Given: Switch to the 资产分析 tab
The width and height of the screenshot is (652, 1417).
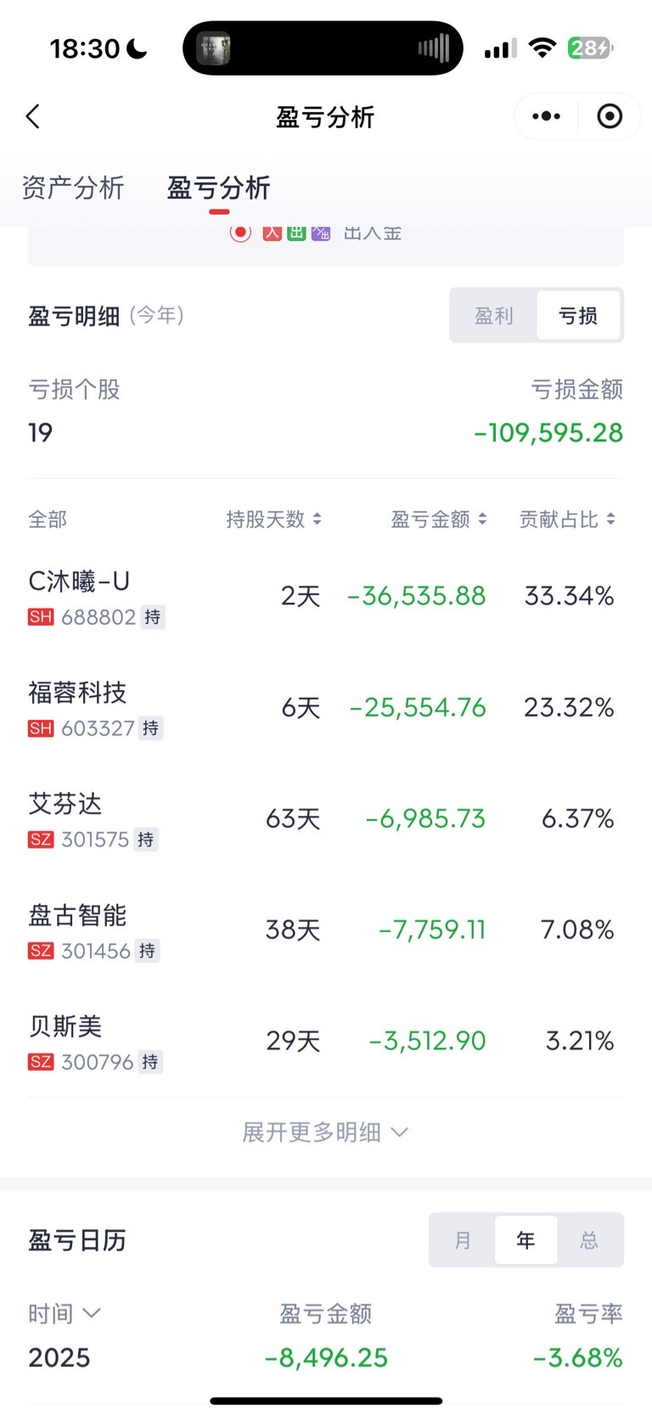Looking at the screenshot, I should point(73,188).
